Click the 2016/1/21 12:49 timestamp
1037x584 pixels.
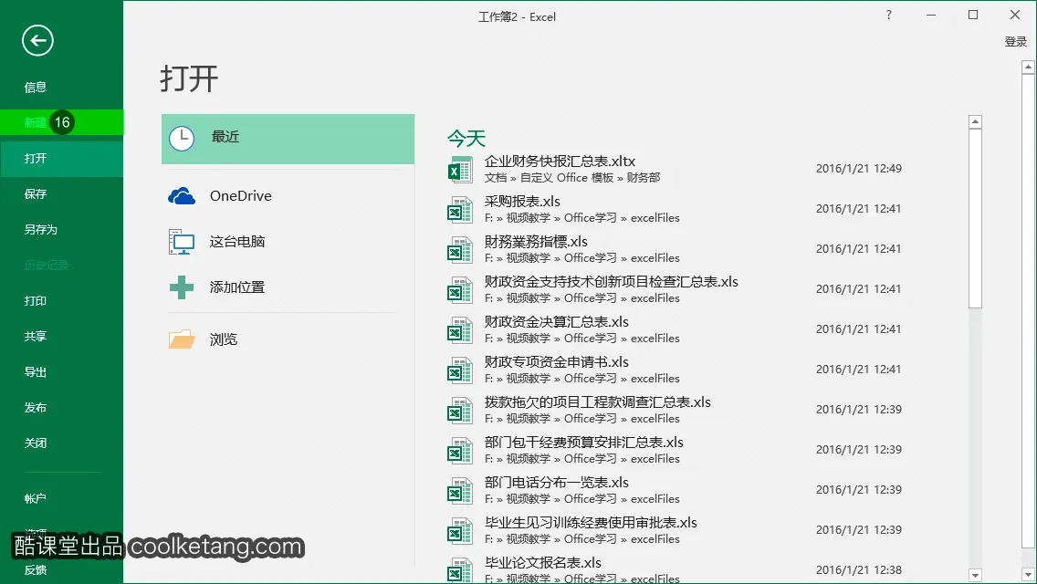tap(858, 169)
